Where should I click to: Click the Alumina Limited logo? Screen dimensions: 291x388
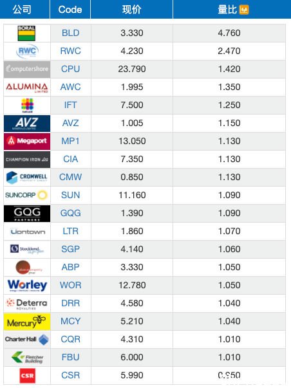tap(27, 88)
